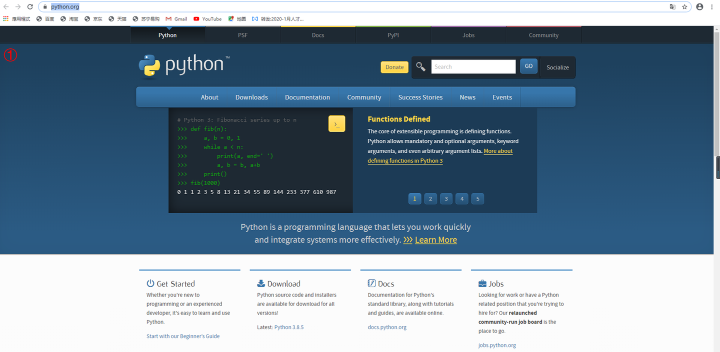Launch the interactive shell yellow button
The image size is (720, 352).
click(336, 124)
